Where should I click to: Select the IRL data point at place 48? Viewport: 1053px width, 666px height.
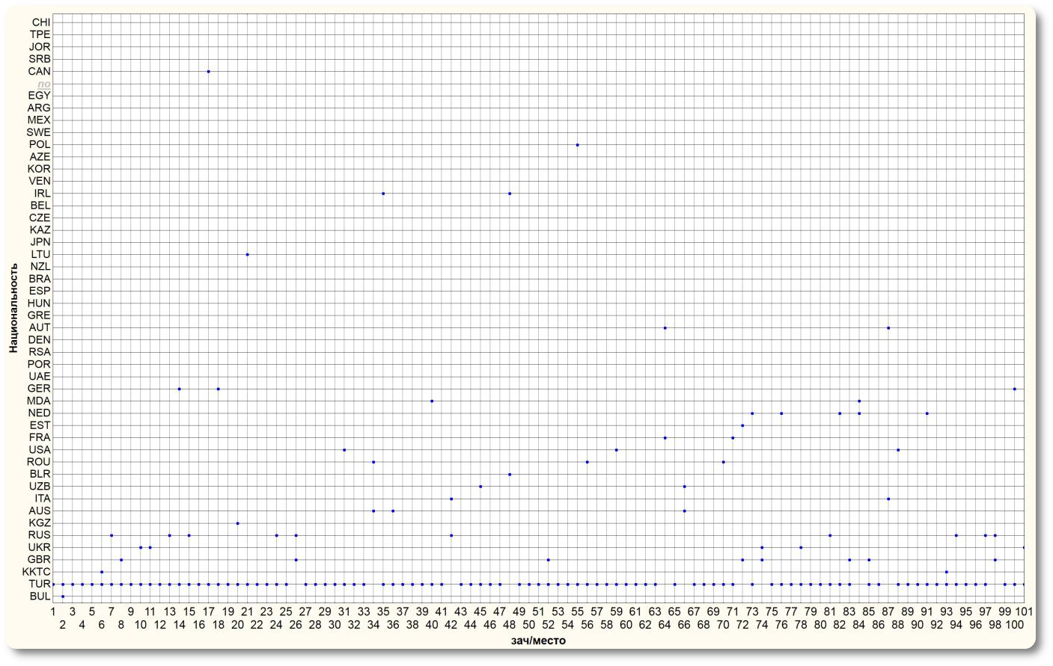pos(510,193)
